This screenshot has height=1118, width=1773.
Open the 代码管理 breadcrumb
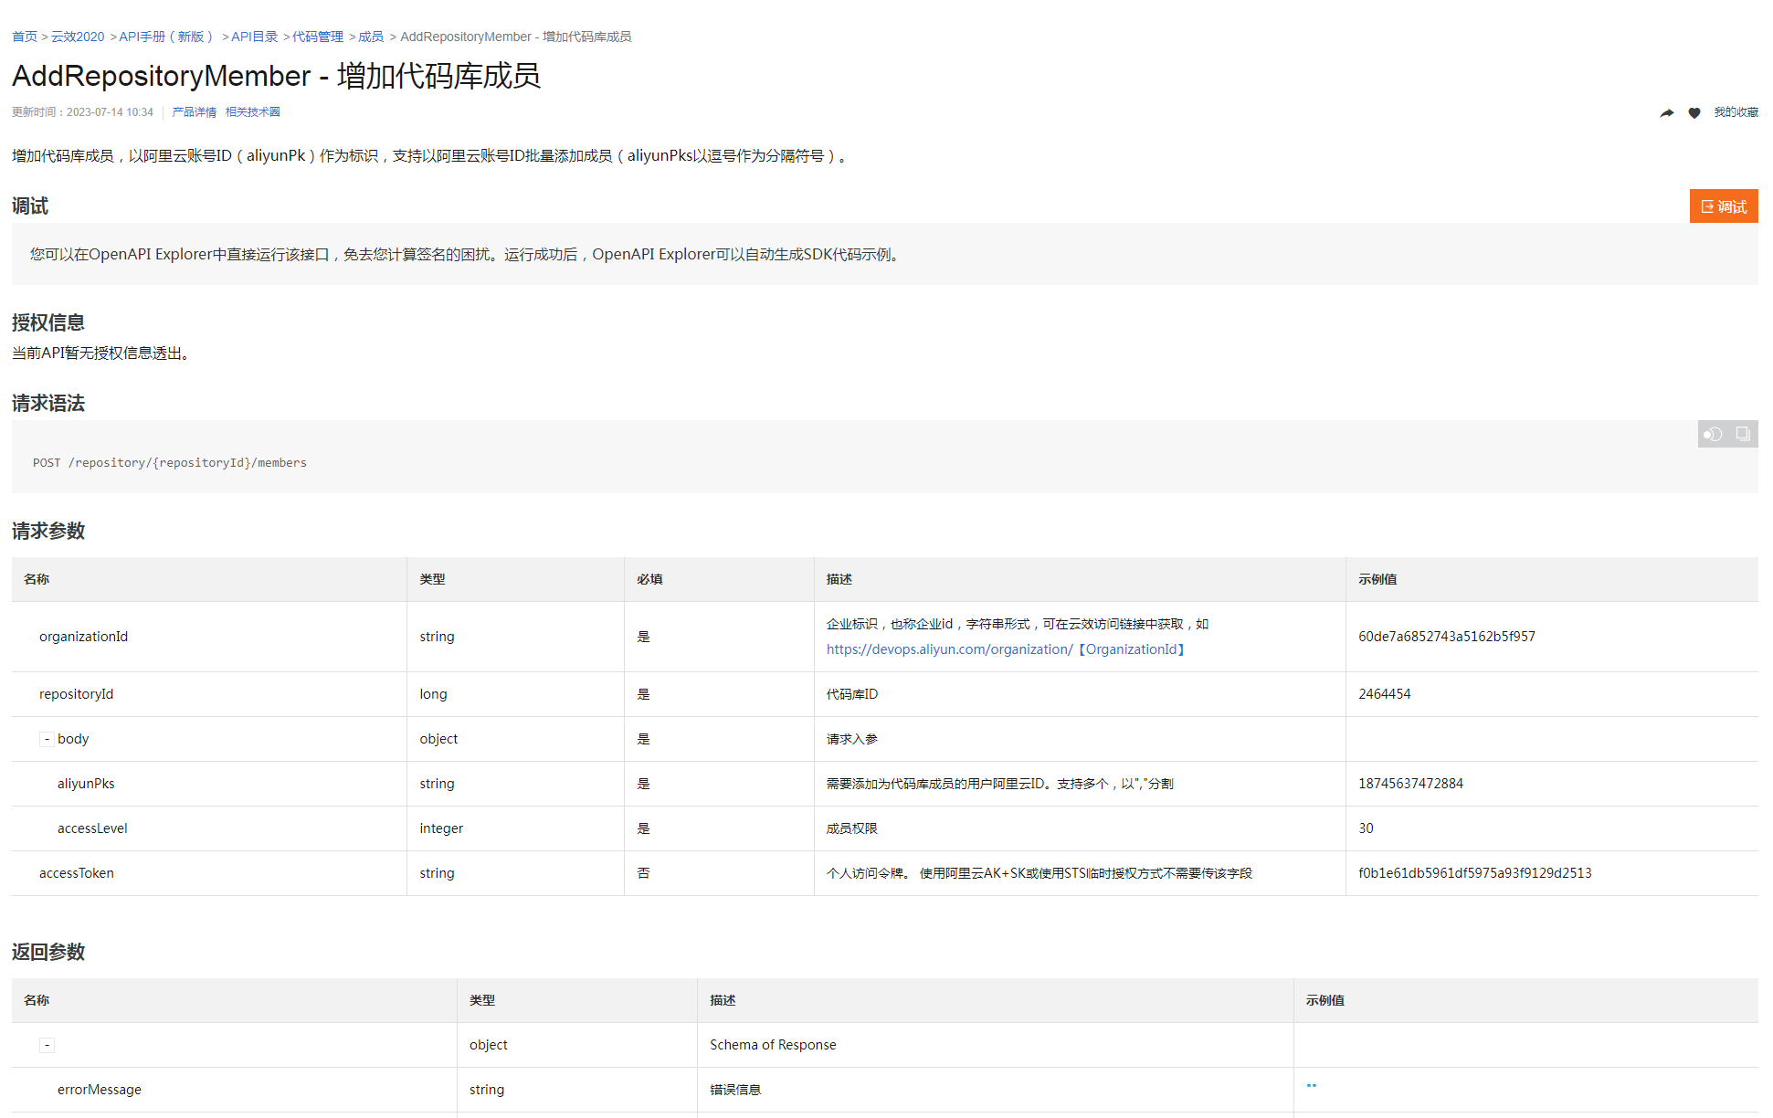[x=318, y=37]
